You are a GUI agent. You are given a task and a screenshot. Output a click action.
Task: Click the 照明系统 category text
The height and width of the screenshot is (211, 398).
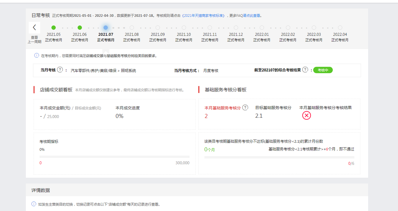click(128, 71)
